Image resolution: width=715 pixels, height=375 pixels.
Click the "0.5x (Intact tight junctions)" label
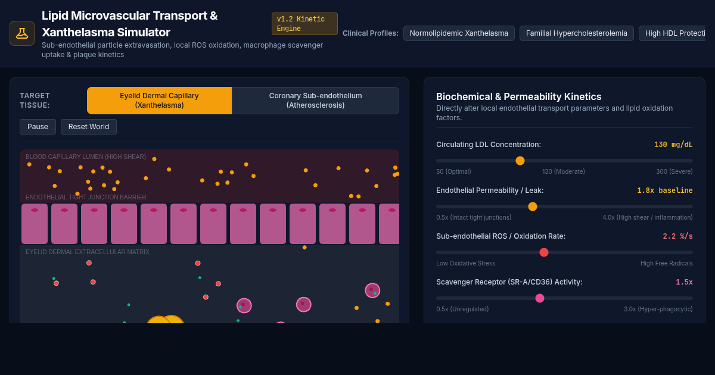point(474,217)
